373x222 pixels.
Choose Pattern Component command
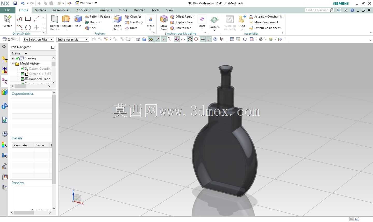(x=265, y=28)
